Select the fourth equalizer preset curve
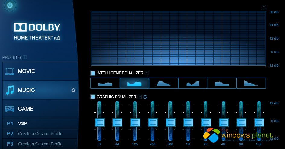Screen dimensions: 285x149 (x=193, y=83)
